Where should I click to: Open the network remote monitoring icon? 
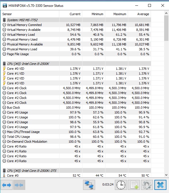point(89,185)
